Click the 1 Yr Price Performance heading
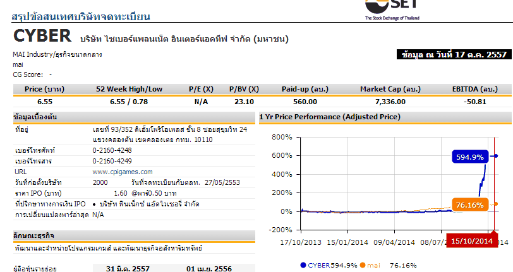The image size is (513, 272). pyautogui.click(x=330, y=117)
